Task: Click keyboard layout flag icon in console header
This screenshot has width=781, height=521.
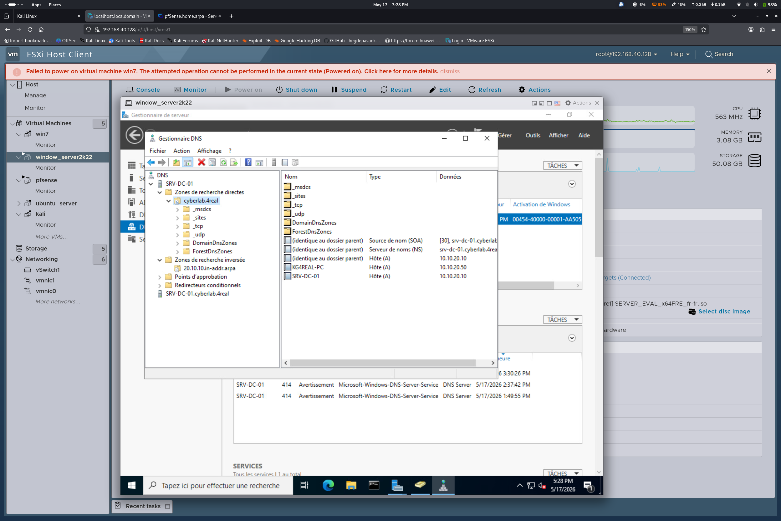Action: pos(558,103)
